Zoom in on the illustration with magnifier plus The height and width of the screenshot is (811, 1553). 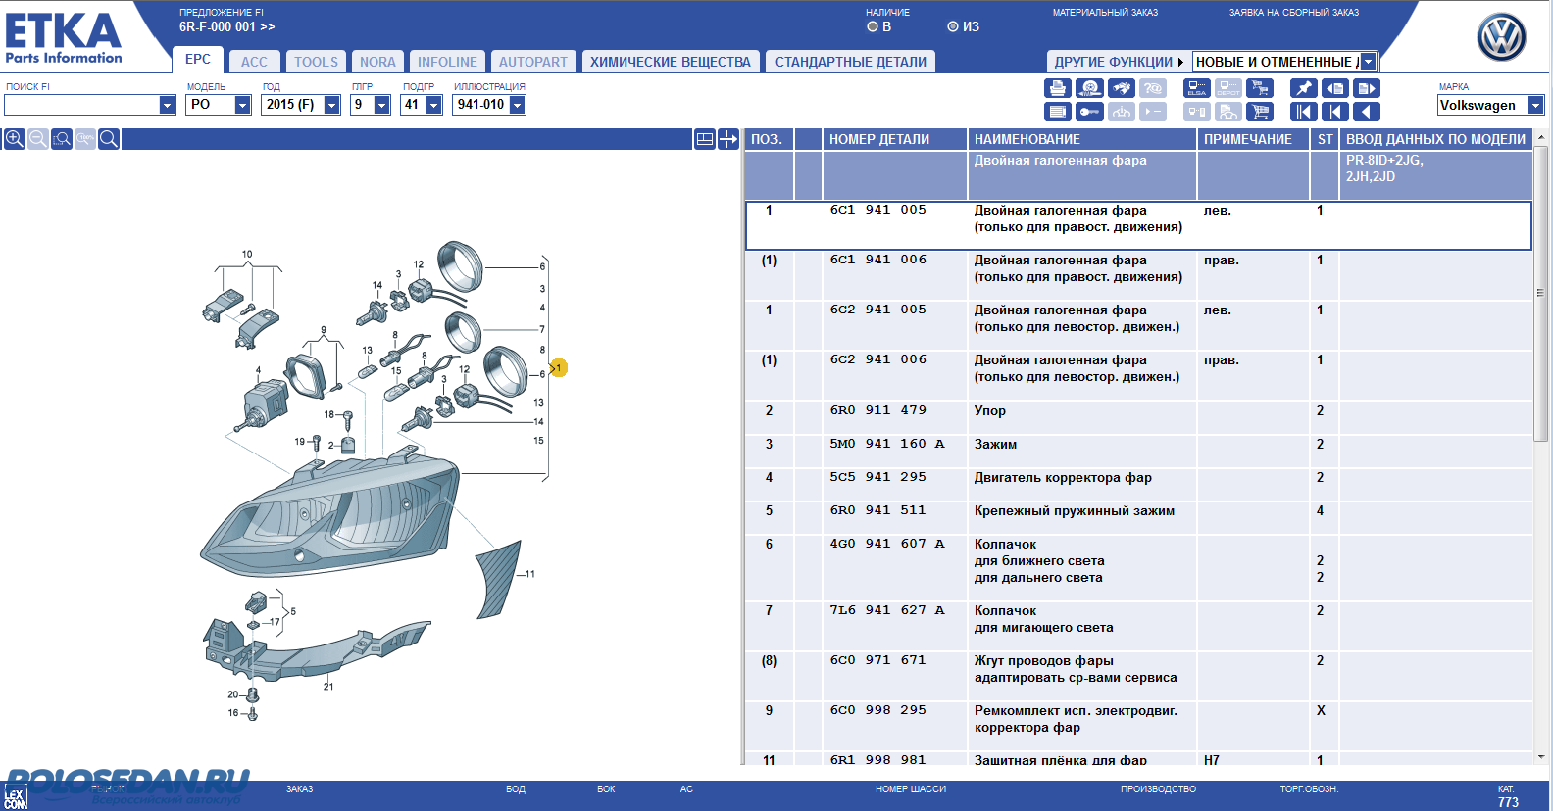tap(15, 139)
